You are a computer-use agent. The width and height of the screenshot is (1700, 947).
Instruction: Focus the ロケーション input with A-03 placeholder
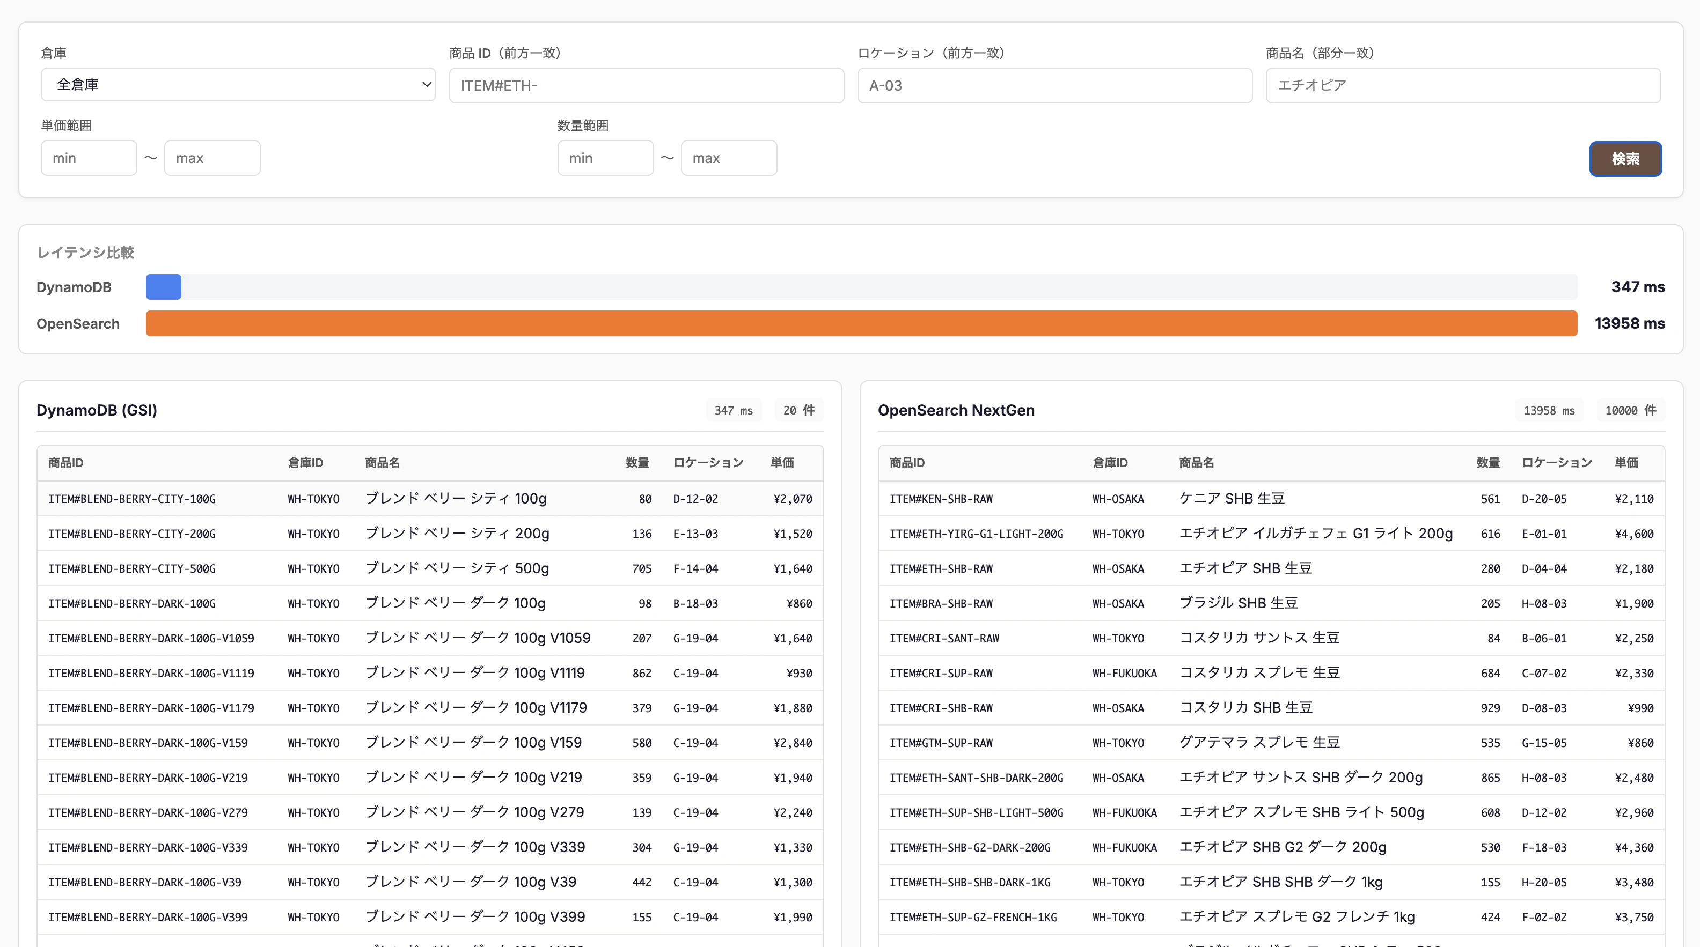1054,85
